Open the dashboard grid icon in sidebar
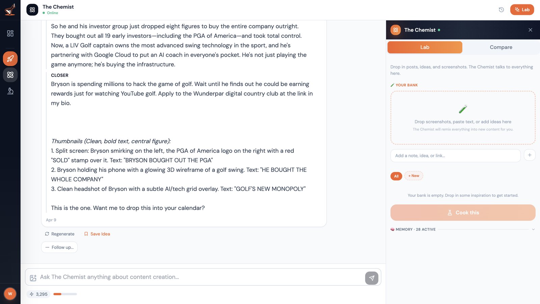This screenshot has height=304, width=540. pos(10,33)
